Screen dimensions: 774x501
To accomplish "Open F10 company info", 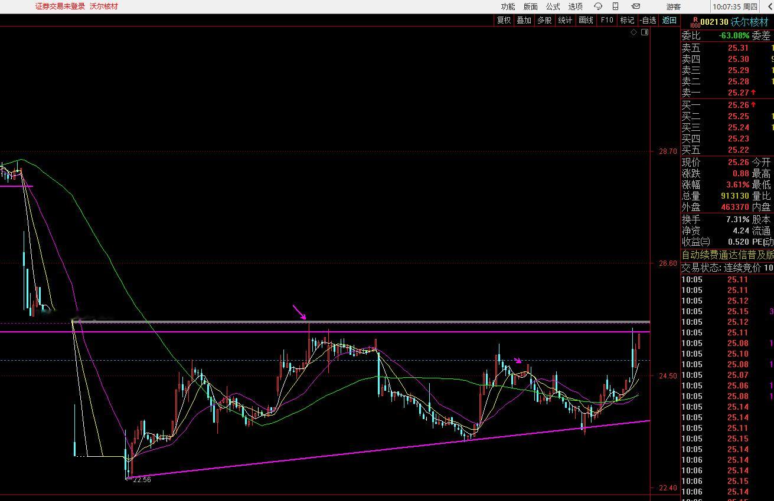I will coord(606,20).
